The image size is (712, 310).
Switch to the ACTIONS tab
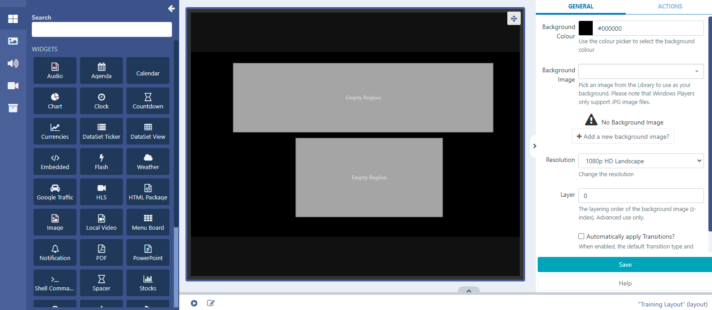tap(670, 7)
